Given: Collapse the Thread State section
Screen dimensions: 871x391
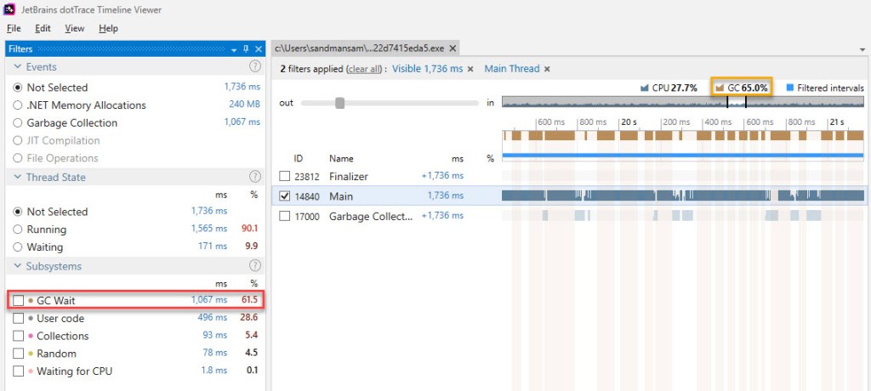Looking at the screenshot, I should click(x=18, y=177).
